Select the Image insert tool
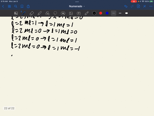Viewport: 154px width, 116px height. tap(71, 13)
